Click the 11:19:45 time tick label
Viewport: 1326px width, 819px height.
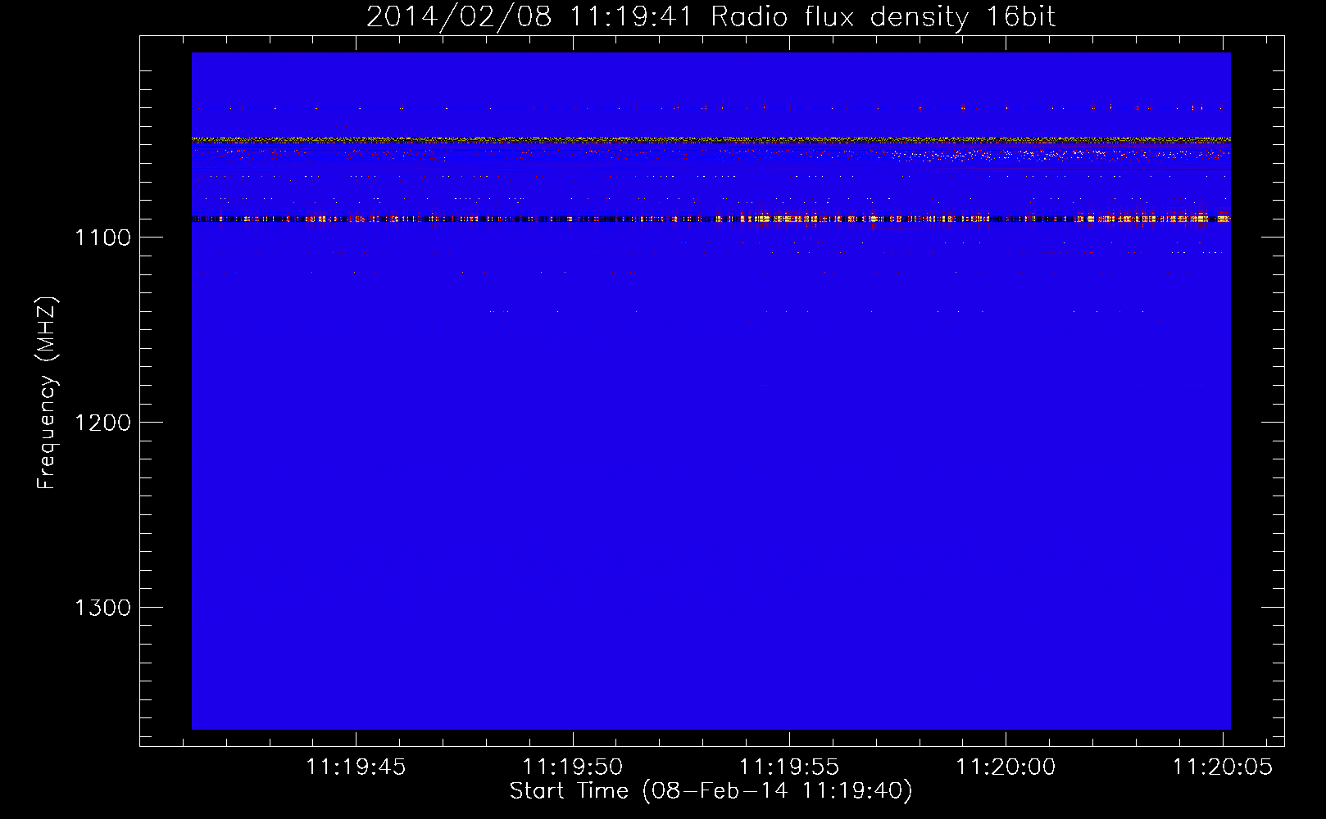coord(356,767)
